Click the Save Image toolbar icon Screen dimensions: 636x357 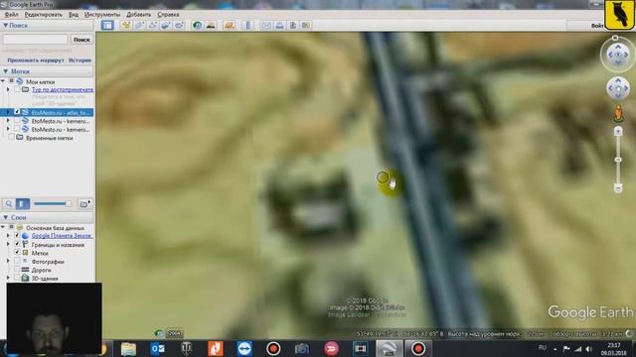coord(293,25)
